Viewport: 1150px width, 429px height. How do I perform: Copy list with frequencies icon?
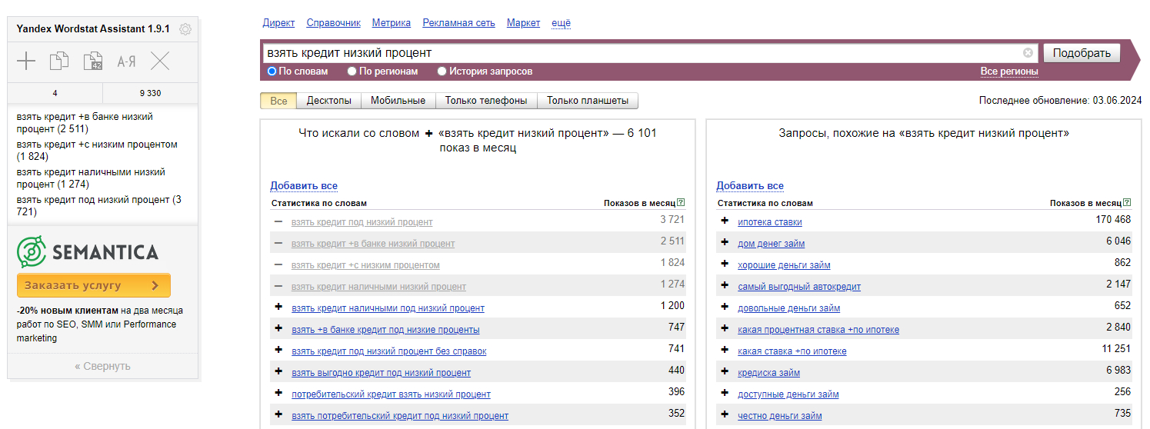pos(92,62)
